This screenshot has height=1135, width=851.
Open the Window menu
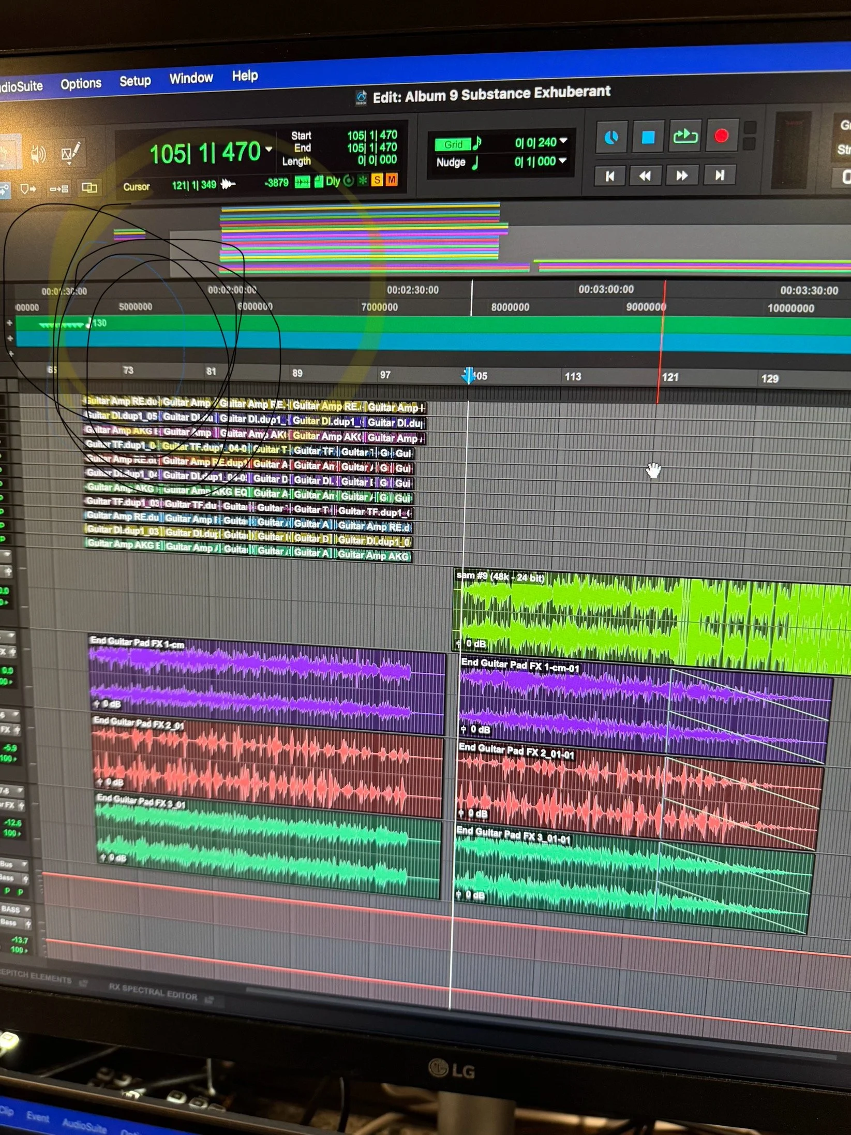(191, 78)
